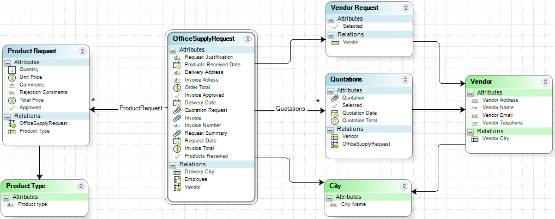
Task: Click the green City entity header
Action: (x=360, y=186)
